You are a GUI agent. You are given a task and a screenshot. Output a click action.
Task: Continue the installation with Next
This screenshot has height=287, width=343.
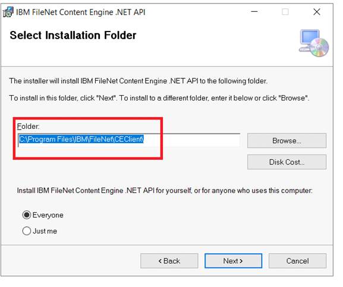tap(233, 261)
